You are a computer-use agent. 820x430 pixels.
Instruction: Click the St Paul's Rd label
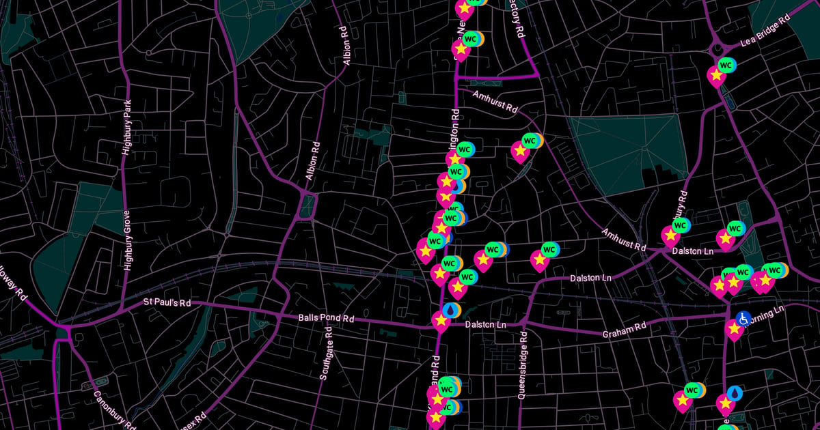tap(167, 302)
